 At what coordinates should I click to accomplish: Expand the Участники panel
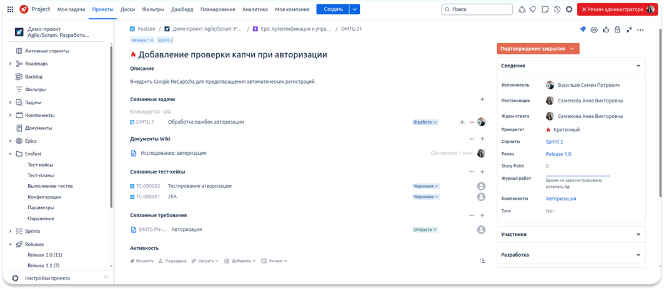click(638, 234)
